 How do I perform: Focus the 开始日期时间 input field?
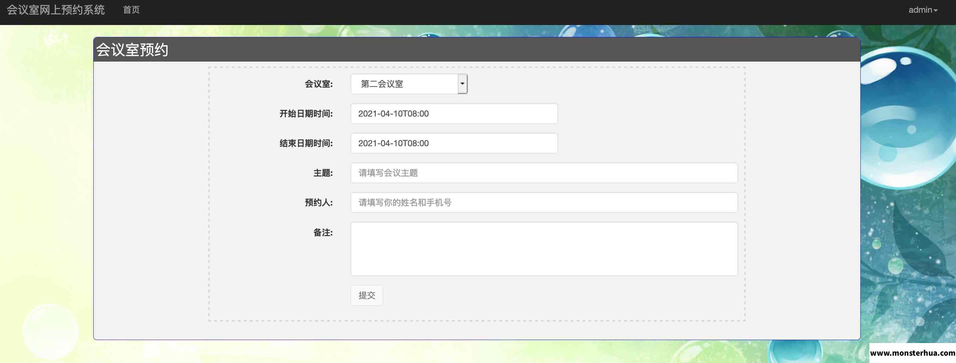coord(454,114)
